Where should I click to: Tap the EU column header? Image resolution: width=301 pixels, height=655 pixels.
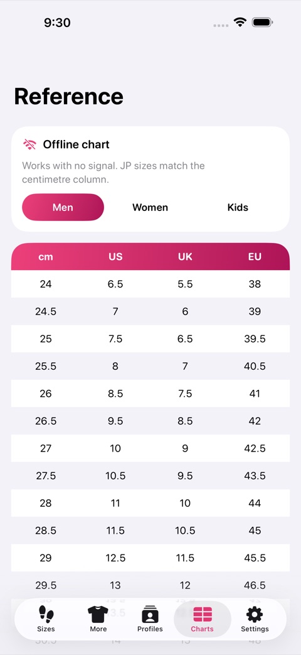(255, 256)
